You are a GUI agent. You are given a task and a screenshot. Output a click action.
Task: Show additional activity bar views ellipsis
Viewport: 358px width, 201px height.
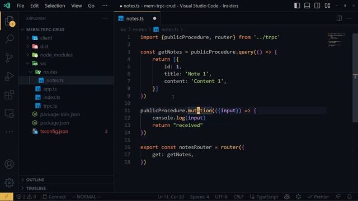(x=9, y=132)
